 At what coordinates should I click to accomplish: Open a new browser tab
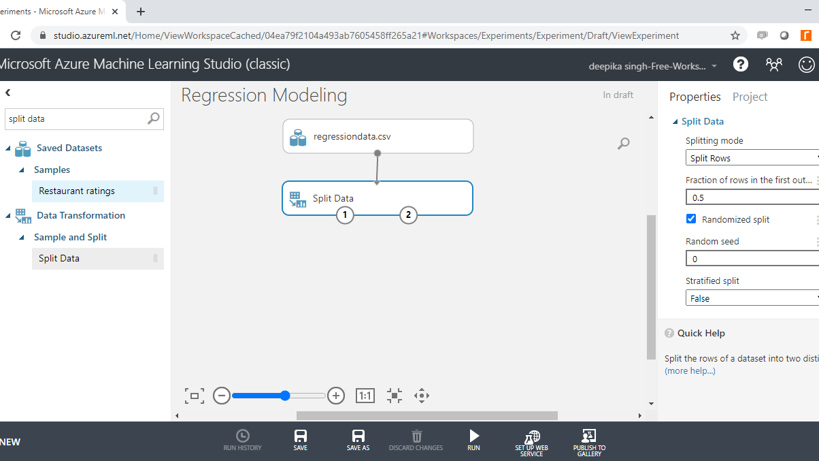[141, 12]
